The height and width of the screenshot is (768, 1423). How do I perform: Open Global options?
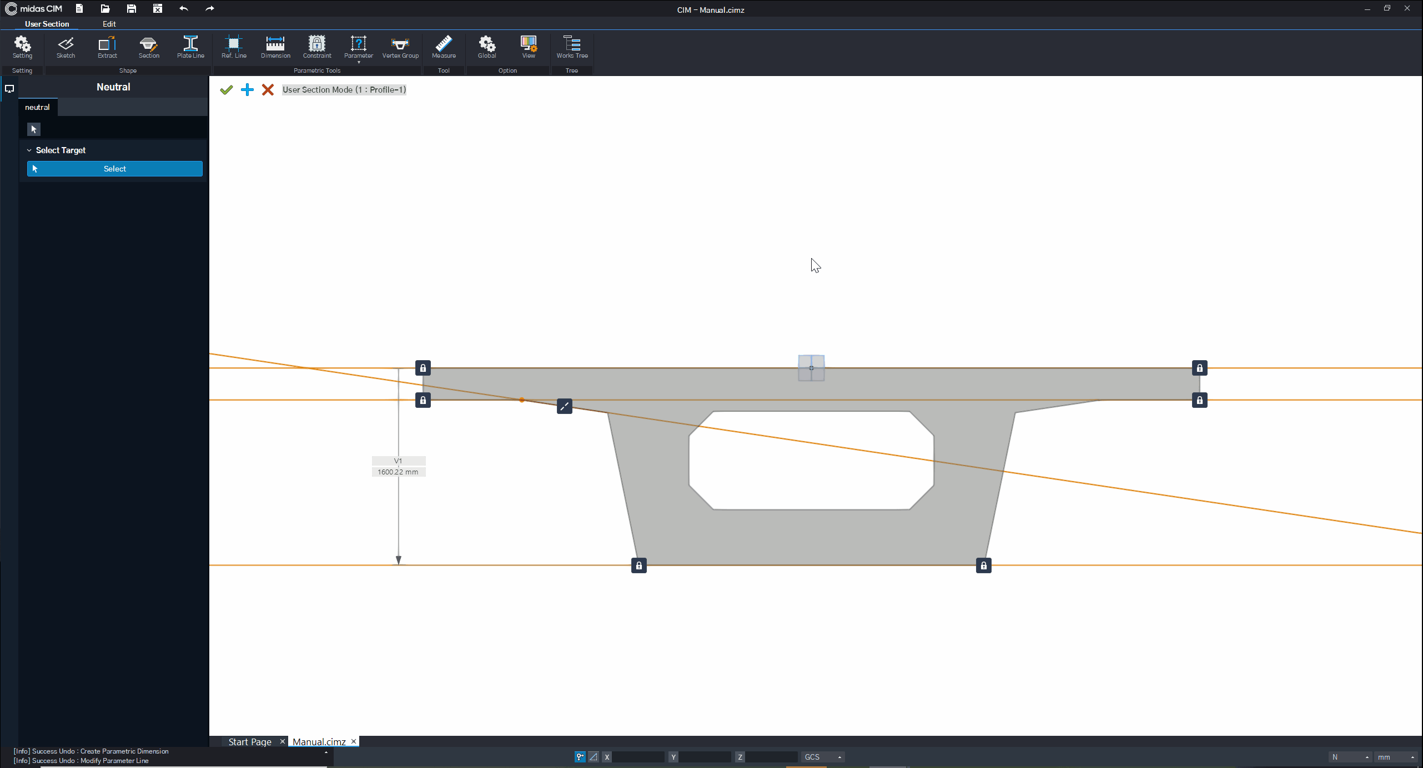tap(487, 47)
